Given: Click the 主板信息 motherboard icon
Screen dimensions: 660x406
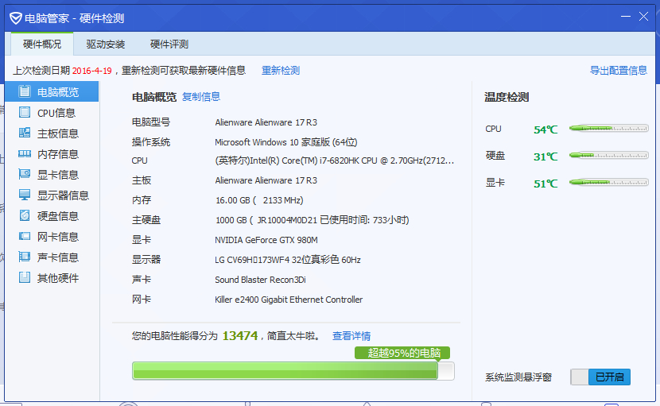Looking at the screenshot, I should point(25,133).
